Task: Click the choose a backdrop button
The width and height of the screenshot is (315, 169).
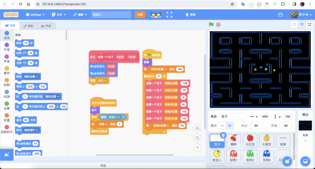Action: pyautogui.click(x=305, y=161)
